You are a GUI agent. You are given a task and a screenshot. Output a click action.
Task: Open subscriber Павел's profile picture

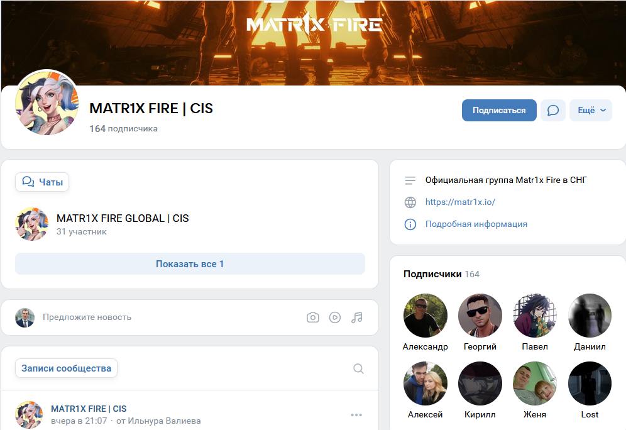tap(535, 316)
